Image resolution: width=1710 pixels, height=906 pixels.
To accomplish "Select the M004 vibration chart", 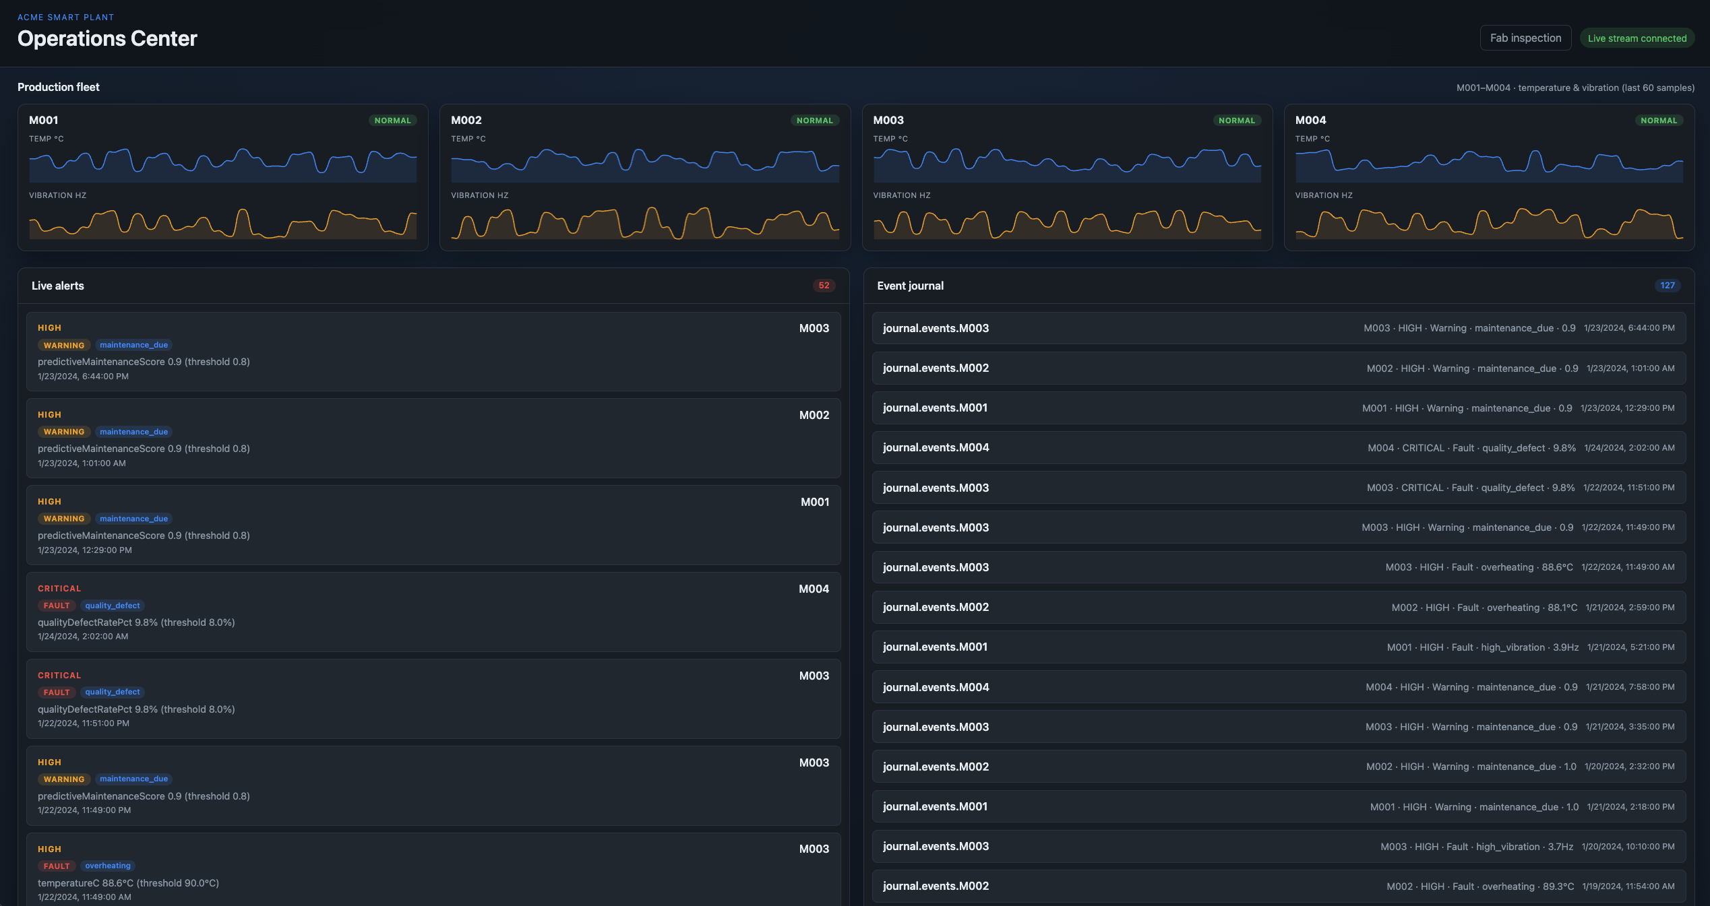I will 1489,222.
